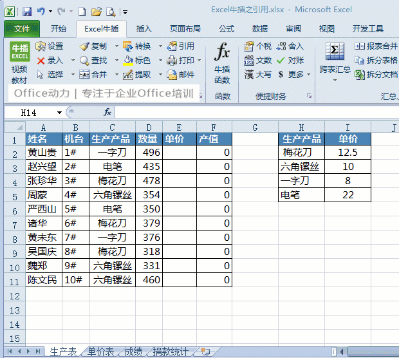Open Customize Quick Access Toolbar dropdown
The width and height of the screenshot is (399, 358).
[x=125, y=12]
